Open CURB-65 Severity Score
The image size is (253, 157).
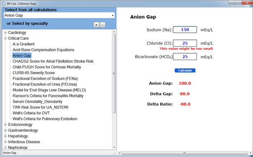[x=34, y=73]
